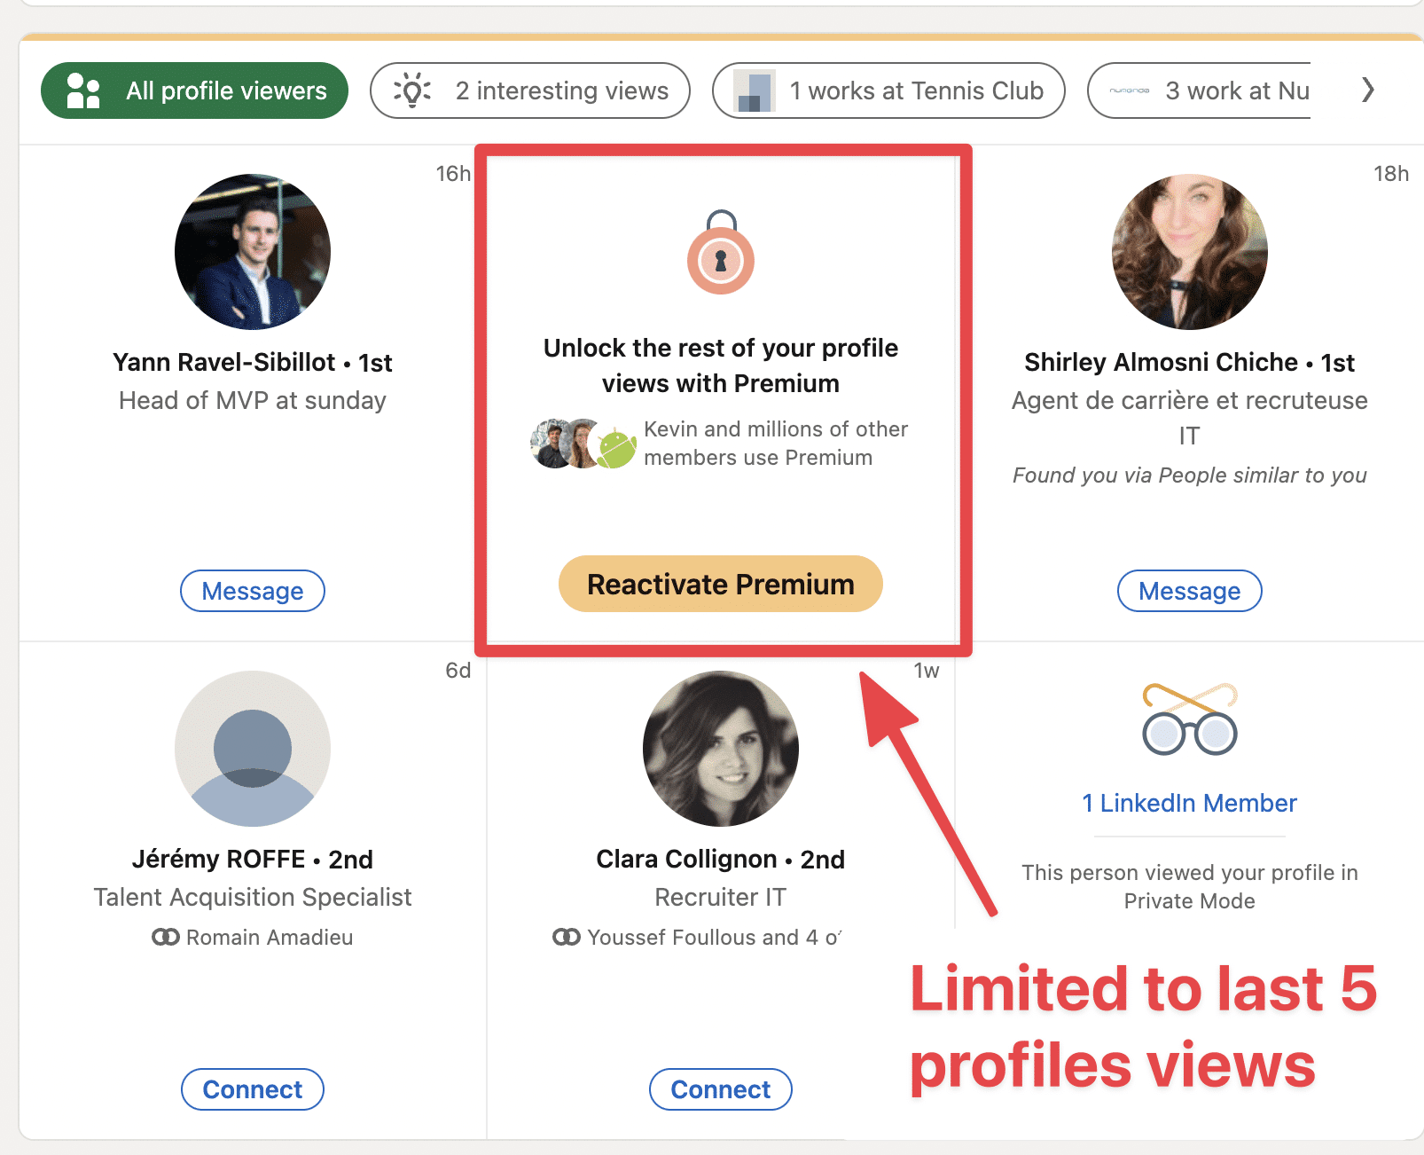
Task: Click 'Found you via People similar to you'
Action: tap(1190, 475)
